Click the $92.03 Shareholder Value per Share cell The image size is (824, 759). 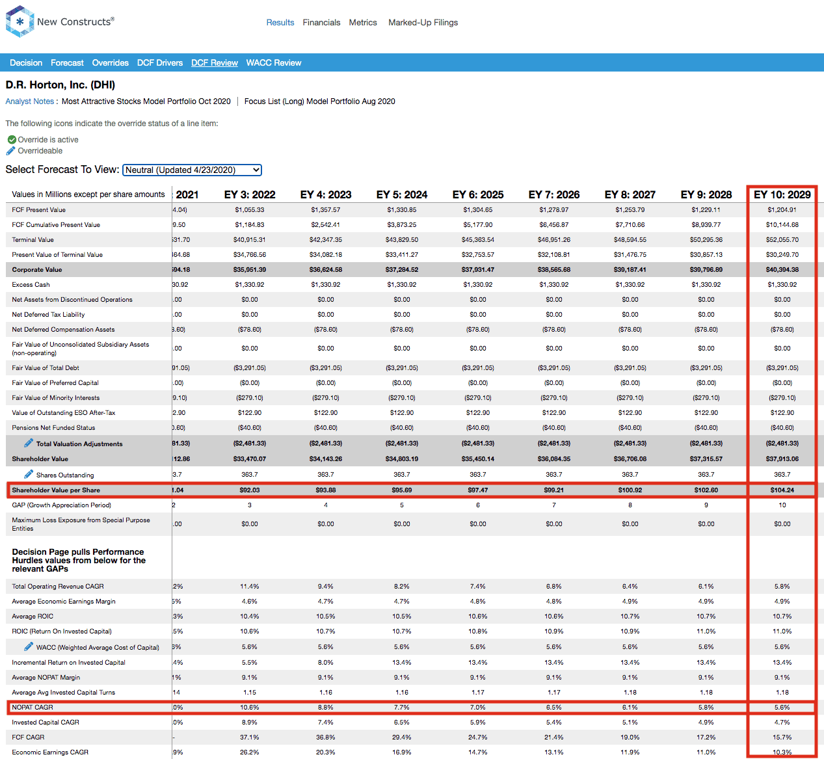(250, 490)
